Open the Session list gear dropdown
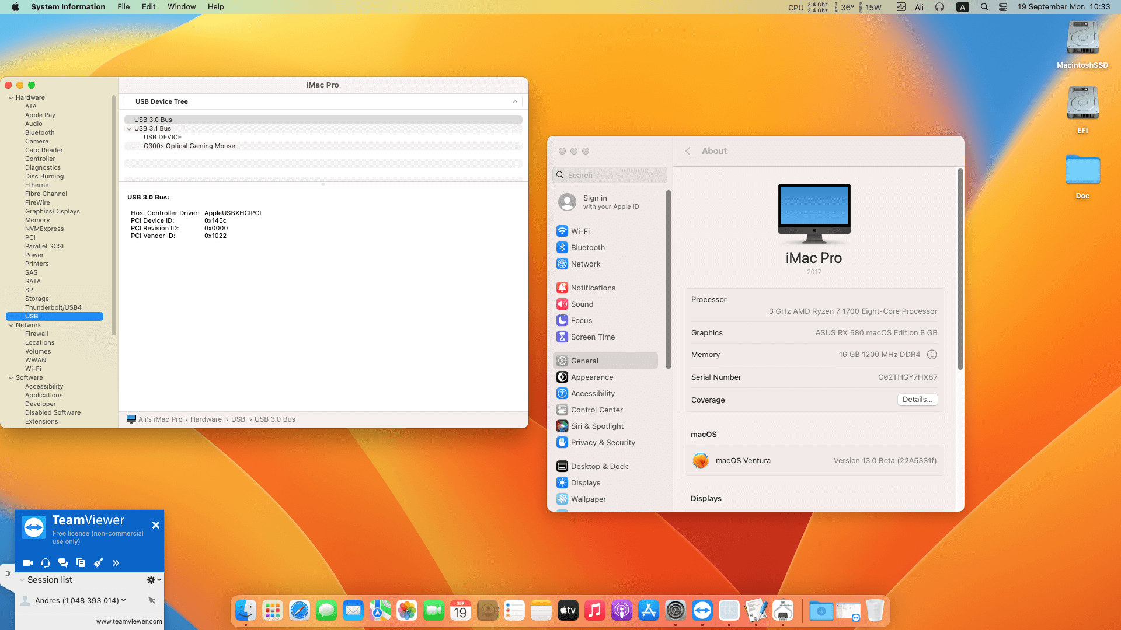Screen dimensions: 1121x630 (x=154, y=580)
